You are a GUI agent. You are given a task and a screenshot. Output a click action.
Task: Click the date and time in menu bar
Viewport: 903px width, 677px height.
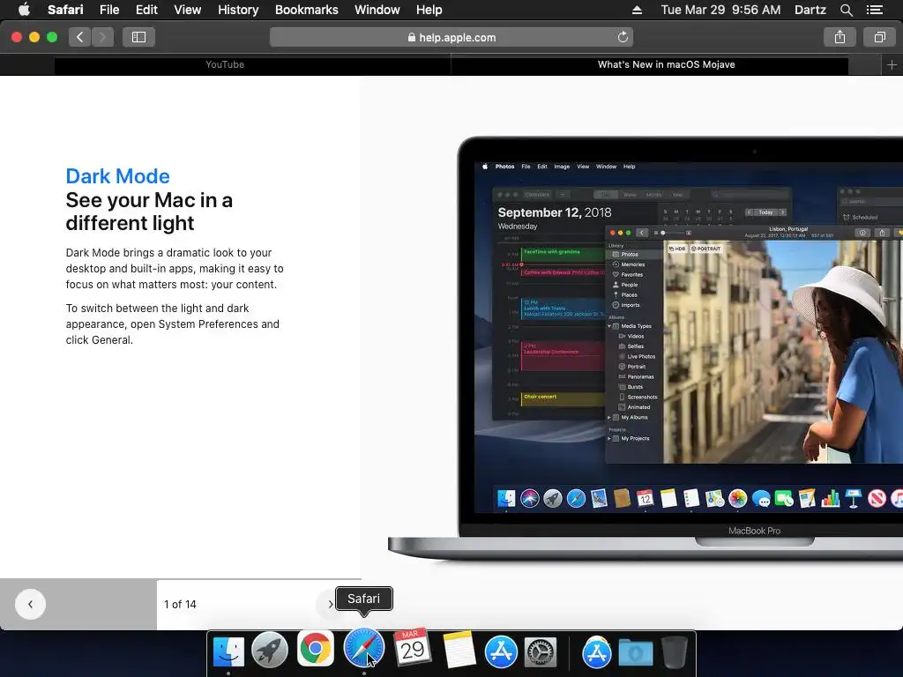click(x=720, y=10)
